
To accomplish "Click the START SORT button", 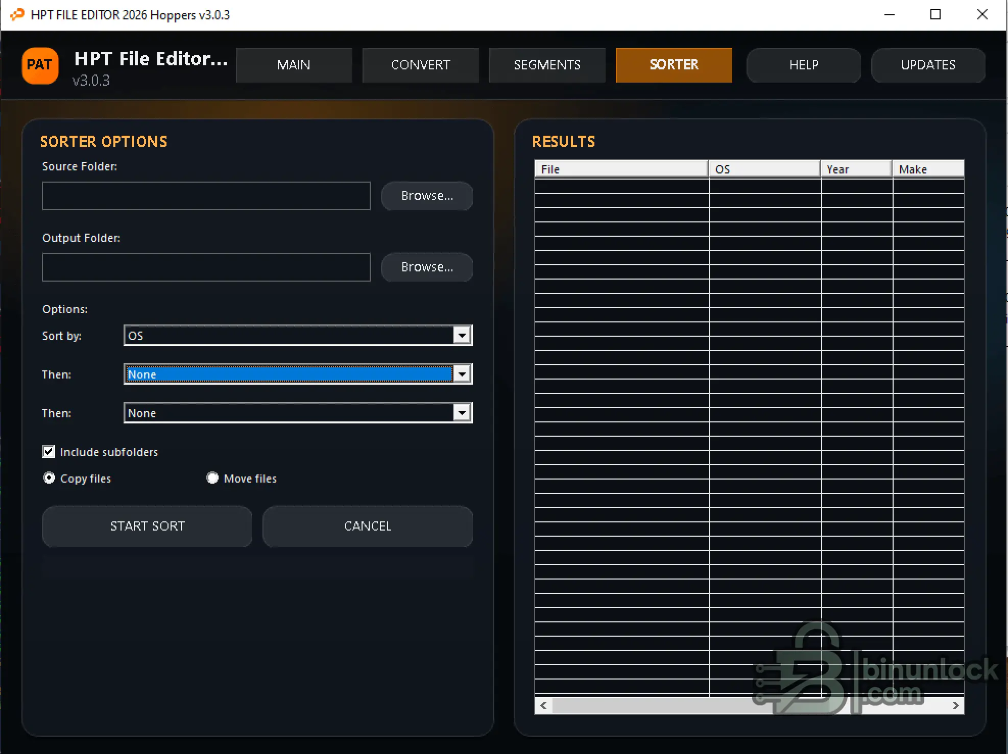I will pyautogui.click(x=147, y=526).
